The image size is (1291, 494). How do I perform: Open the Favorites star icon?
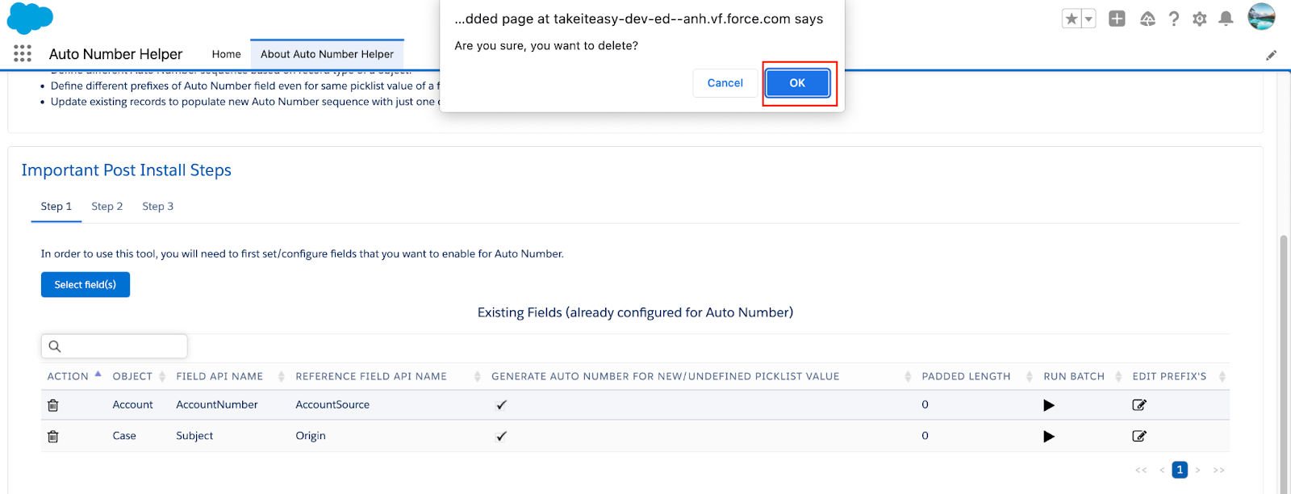pos(1072,19)
